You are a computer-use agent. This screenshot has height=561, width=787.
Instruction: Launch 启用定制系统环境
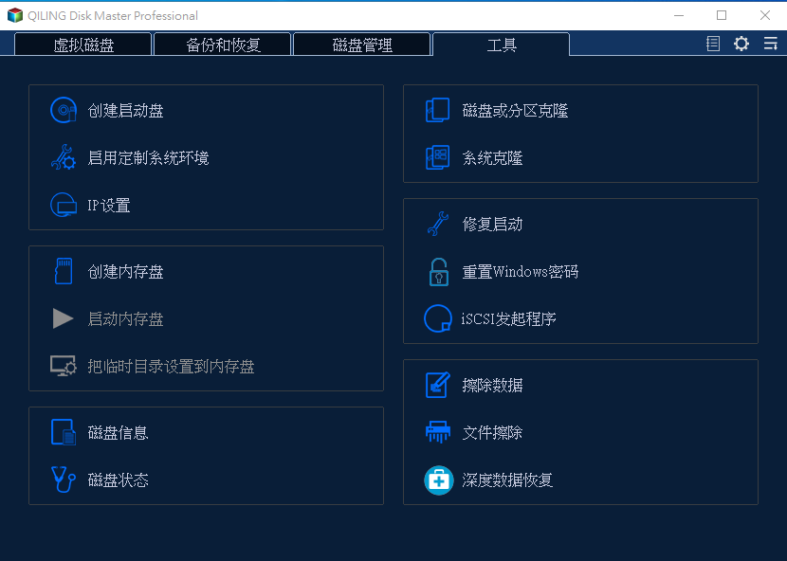point(148,157)
